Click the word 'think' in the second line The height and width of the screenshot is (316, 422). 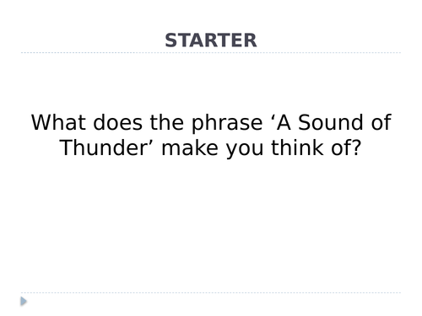coord(297,147)
